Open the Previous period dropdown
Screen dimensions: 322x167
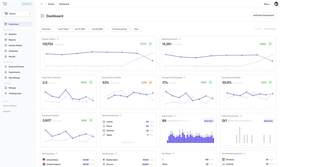(120, 29)
